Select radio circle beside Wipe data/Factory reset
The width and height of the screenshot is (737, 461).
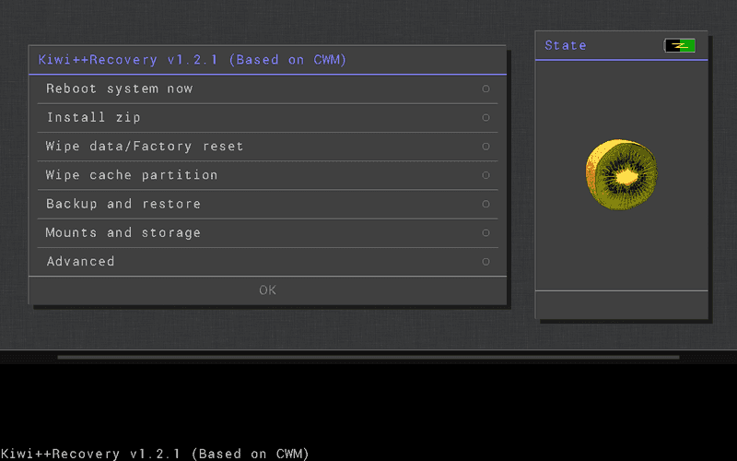[486, 147]
